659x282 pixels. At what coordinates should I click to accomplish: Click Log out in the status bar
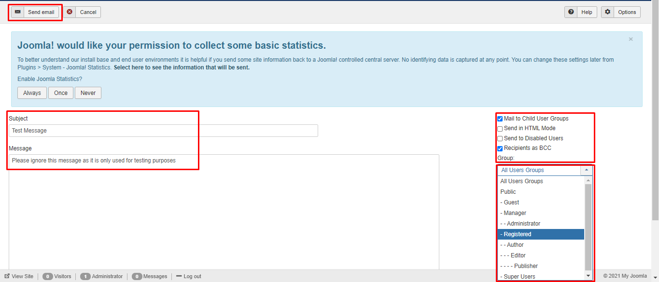point(192,276)
